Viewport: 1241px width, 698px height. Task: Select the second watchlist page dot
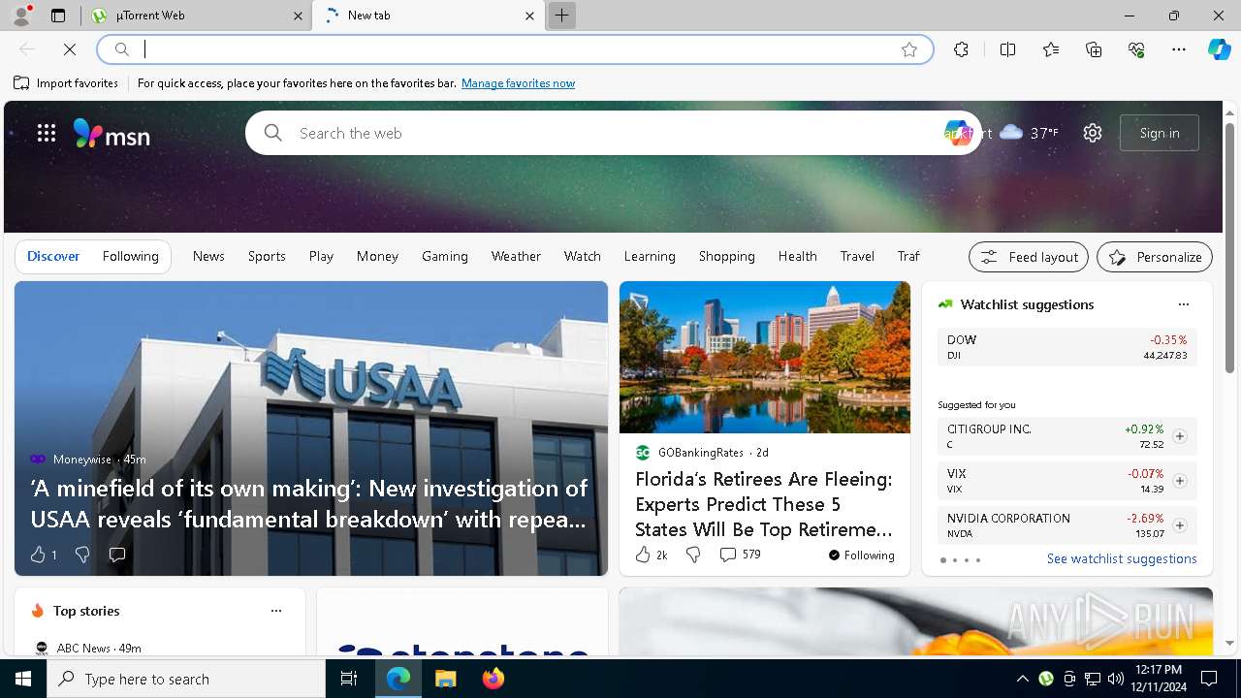coord(955,560)
